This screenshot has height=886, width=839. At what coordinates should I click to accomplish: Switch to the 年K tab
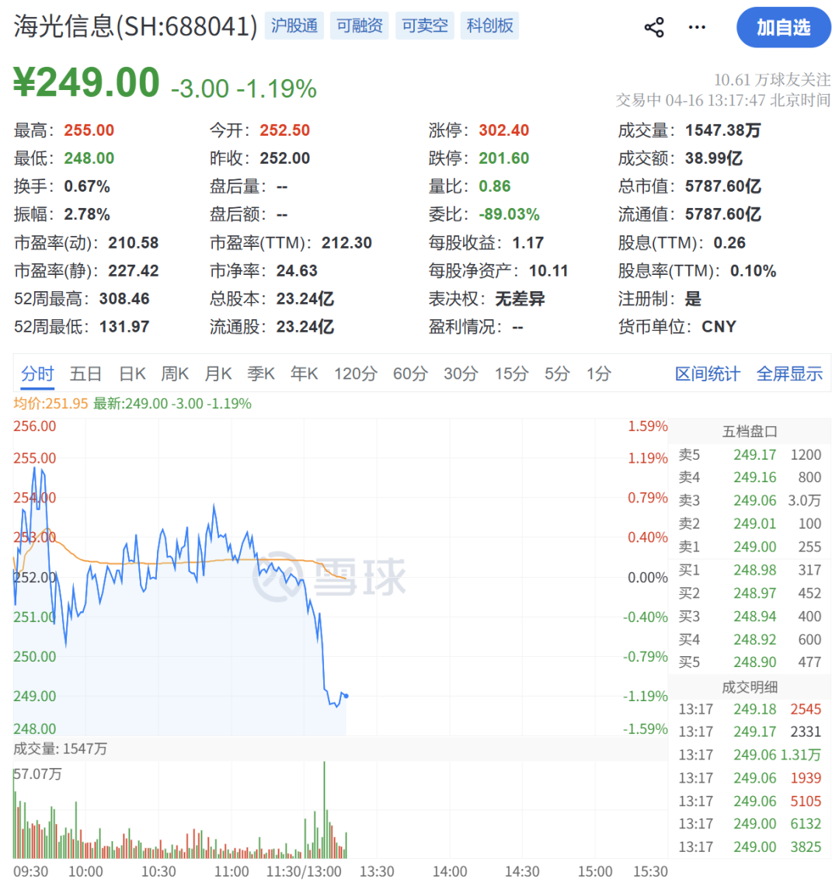(x=304, y=374)
